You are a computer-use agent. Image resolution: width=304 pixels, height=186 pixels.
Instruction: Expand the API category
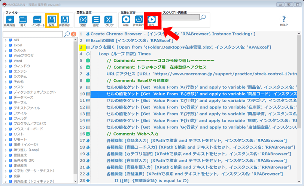tap(6, 40)
